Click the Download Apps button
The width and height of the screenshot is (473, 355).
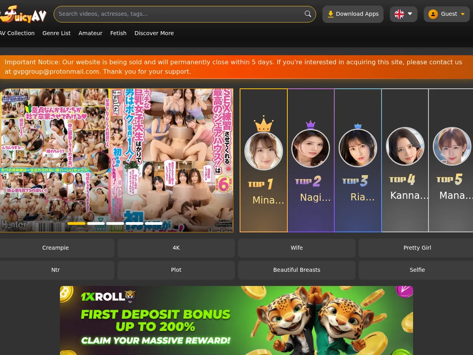[x=353, y=14]
